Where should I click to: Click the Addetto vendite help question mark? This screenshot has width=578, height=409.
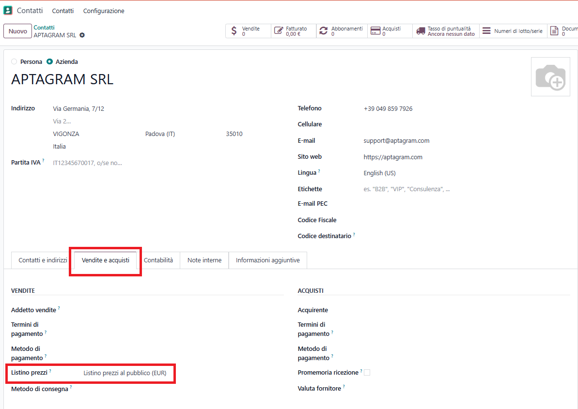(x=59, y=308)
